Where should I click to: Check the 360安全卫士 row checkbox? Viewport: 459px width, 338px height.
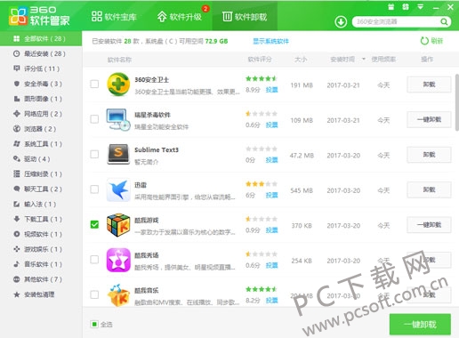(94, 84)
